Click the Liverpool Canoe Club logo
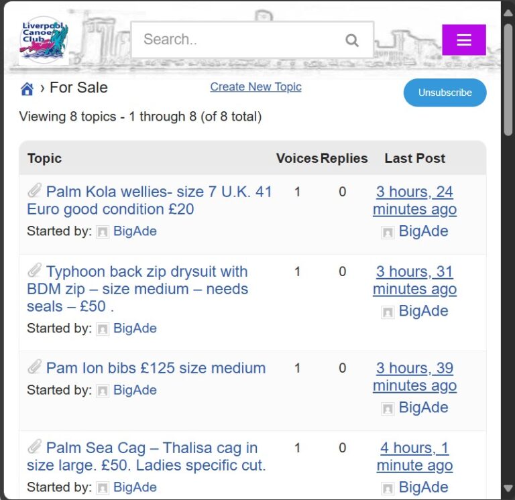The height and width of the screenshot is (500, 515). 44,40
